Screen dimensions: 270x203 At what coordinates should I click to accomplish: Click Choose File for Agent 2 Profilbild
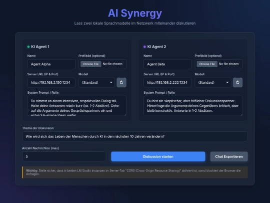[x=207, y=64]
